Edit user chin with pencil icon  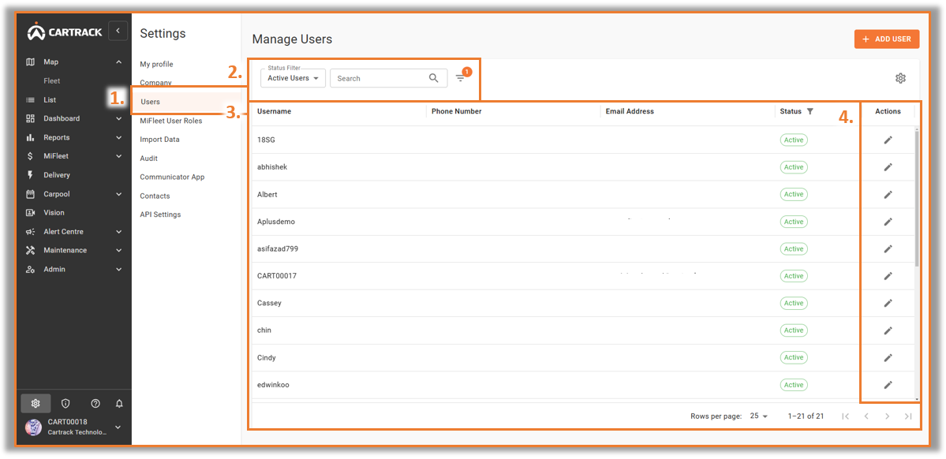[888, 330]
